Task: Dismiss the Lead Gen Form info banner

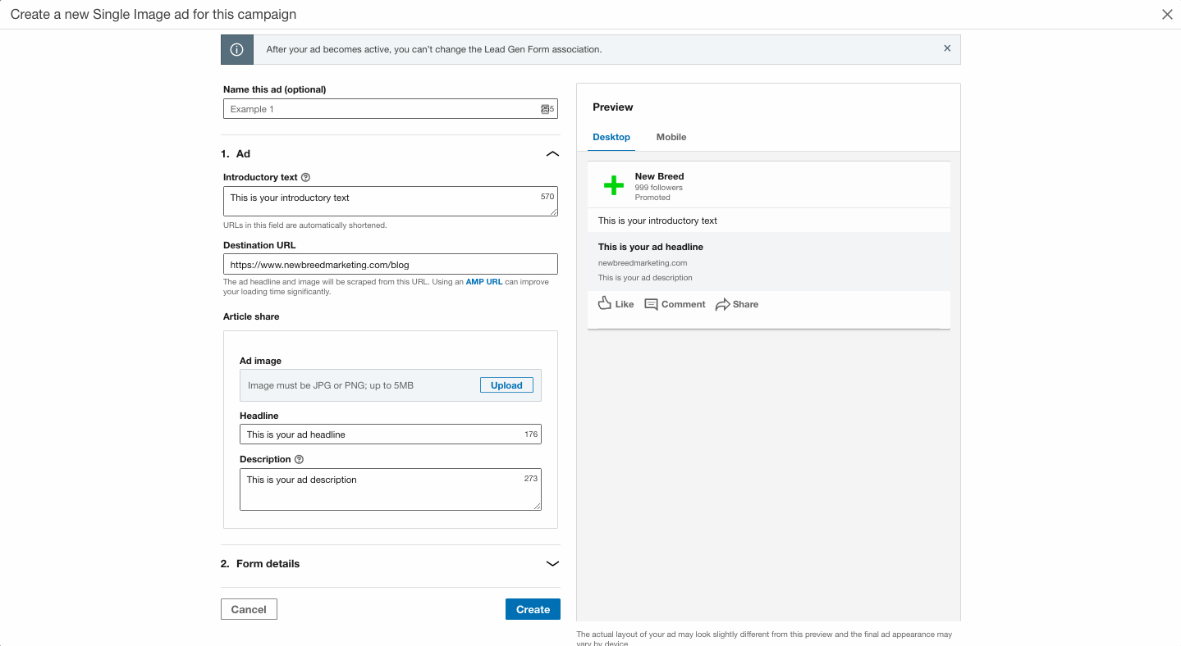Action: [947, 48]
